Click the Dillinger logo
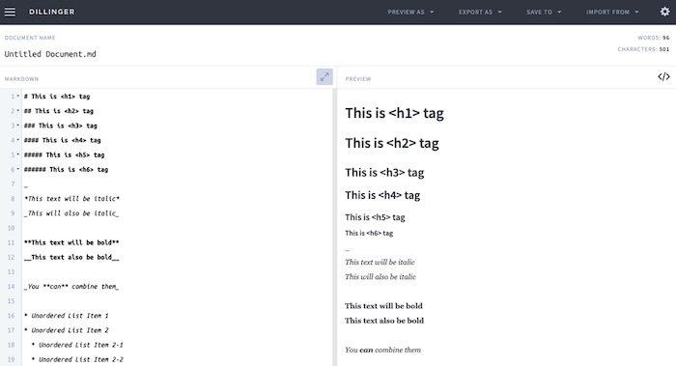This screenshot has width=676, height=366. pos(52,12)
